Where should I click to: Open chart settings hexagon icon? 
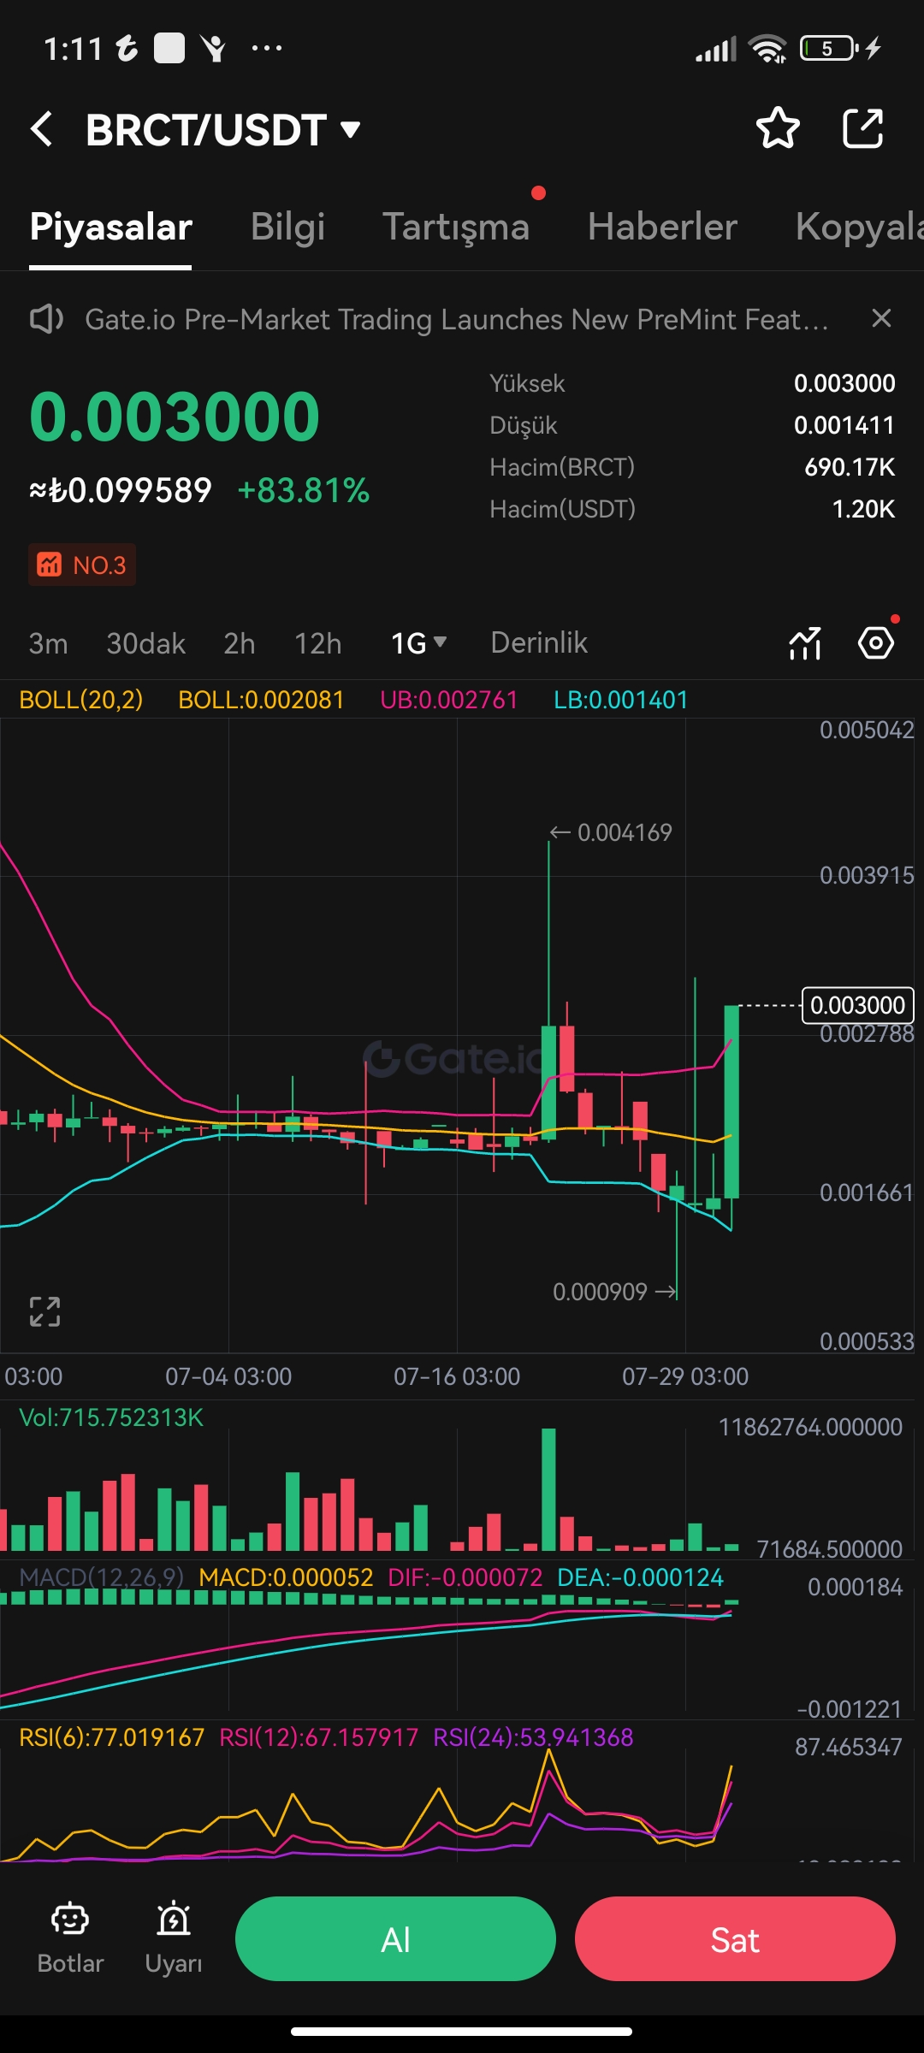(876, 642)
